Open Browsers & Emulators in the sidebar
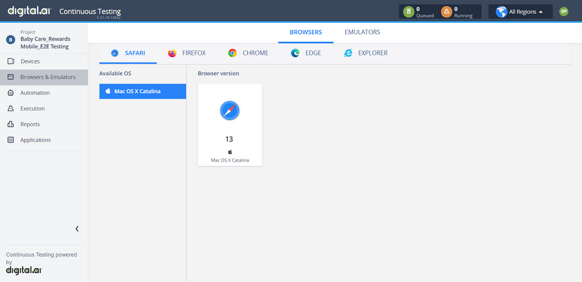Image resolution: width=582 pixels, height=282 pixels. (44, 77)
